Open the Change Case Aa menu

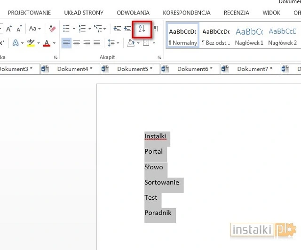pyautogui.click(x=35, y=29)
